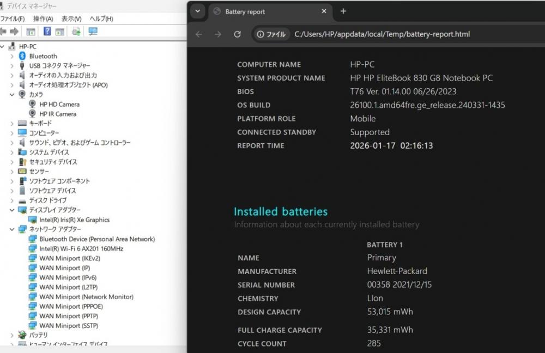Screen dimensions: 545x353
Task: Expand the キーボード category
Action: (12, 124)
